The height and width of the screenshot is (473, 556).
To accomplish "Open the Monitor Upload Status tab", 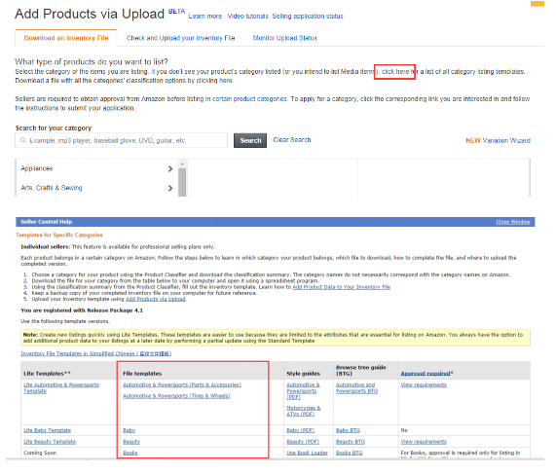I will [284, 38].
